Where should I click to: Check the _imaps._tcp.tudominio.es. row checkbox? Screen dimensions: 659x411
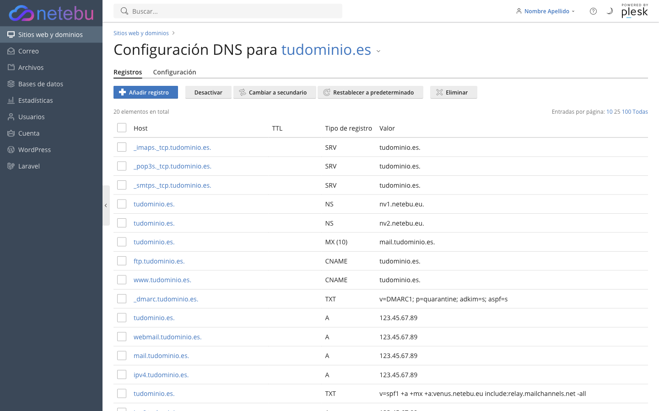coord(122,147)
